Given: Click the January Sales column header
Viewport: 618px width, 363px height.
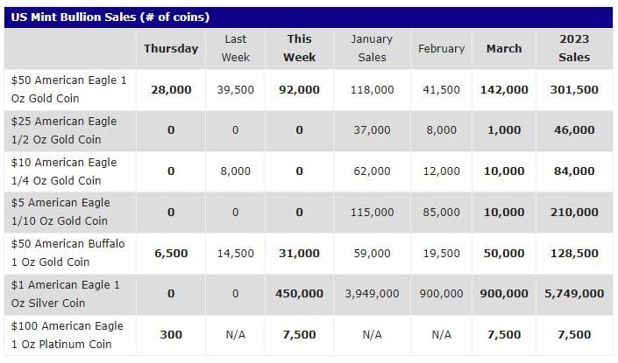Looking at the screenshot, I should 372,49.
